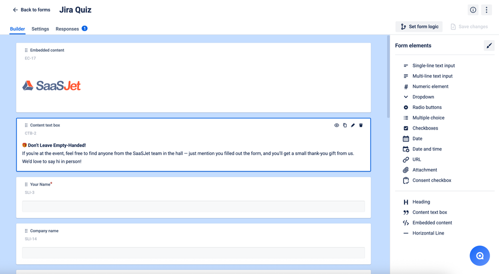This screenshot has width=499, height=274.
Task: Click the Jira Quiz form title
Action: [x=75, y=10]
